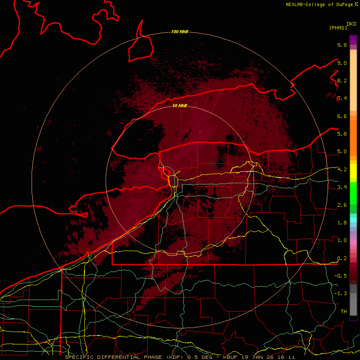Screen dimensions: 360x360
Task: Click the KBUF radar station identifier
Action: 231,357
